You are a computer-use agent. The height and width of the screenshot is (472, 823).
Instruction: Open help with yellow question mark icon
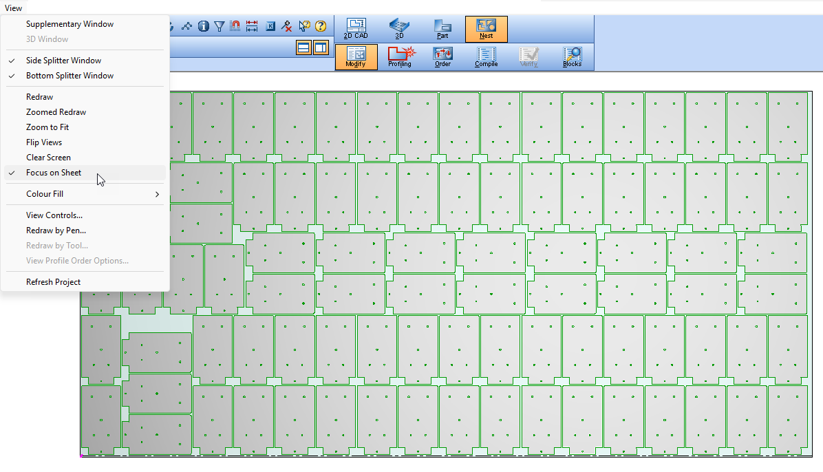pyautogui.click(x=320, y=26)
